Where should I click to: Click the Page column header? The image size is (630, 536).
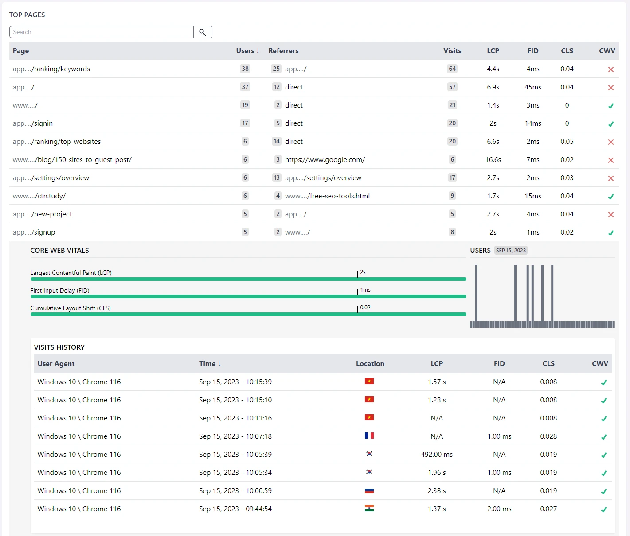pos(21,51)
